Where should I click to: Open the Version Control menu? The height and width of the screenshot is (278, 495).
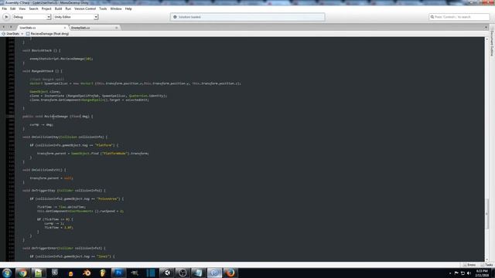click(85, 8)
